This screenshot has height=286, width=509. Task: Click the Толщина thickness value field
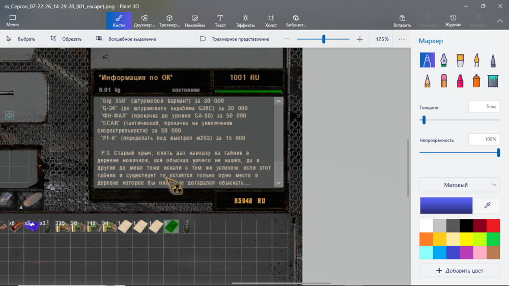(484, 106)
